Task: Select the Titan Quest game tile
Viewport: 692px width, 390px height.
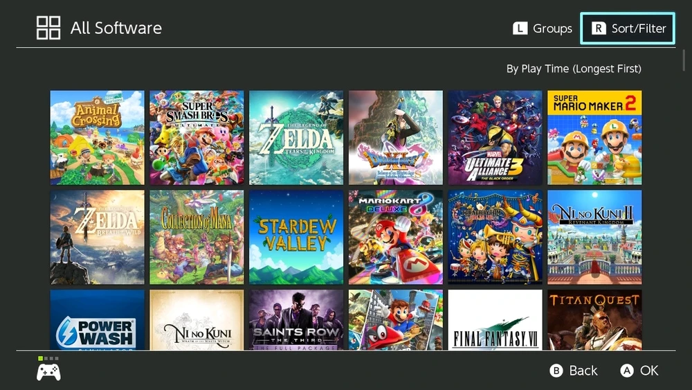Action: (594, 320)
